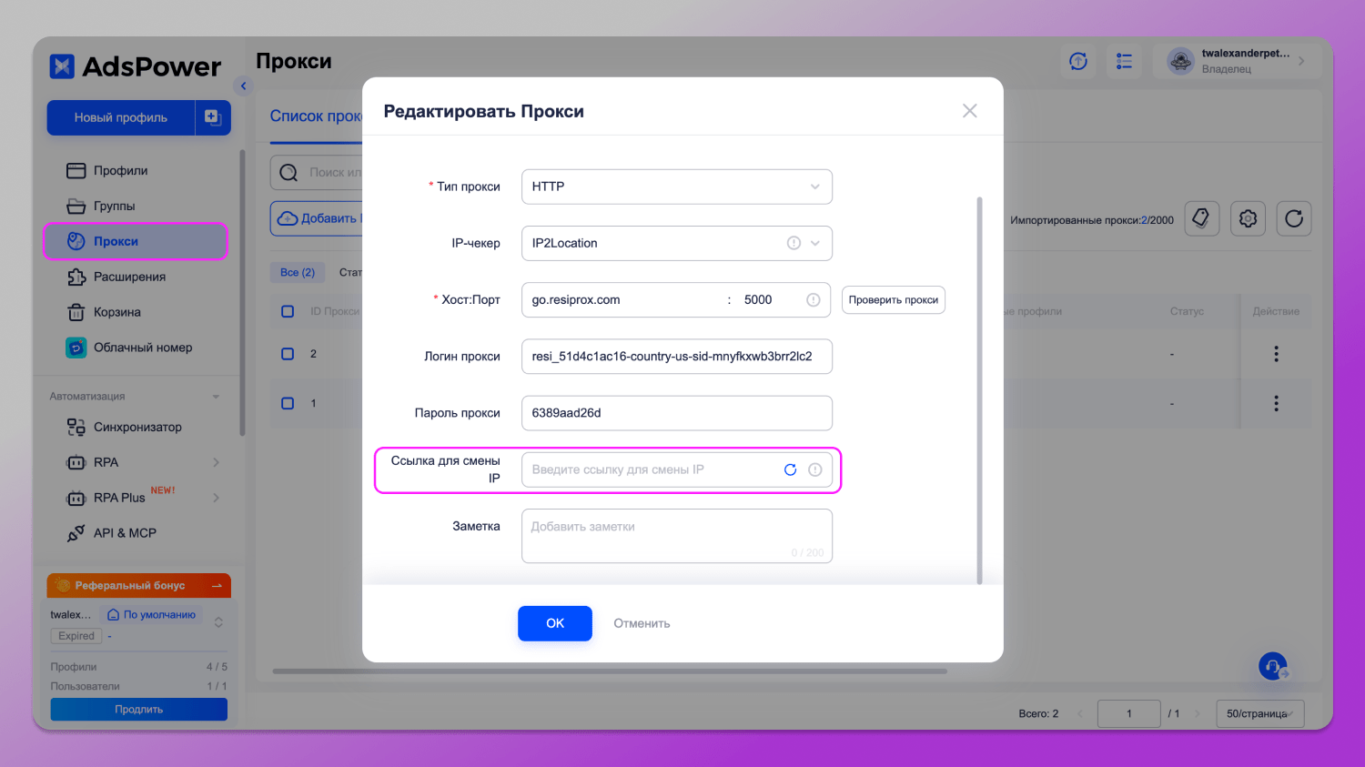Check the checkbox for proxy ID 2
This screenshot has height=767, width=1365.
(288, 354)
